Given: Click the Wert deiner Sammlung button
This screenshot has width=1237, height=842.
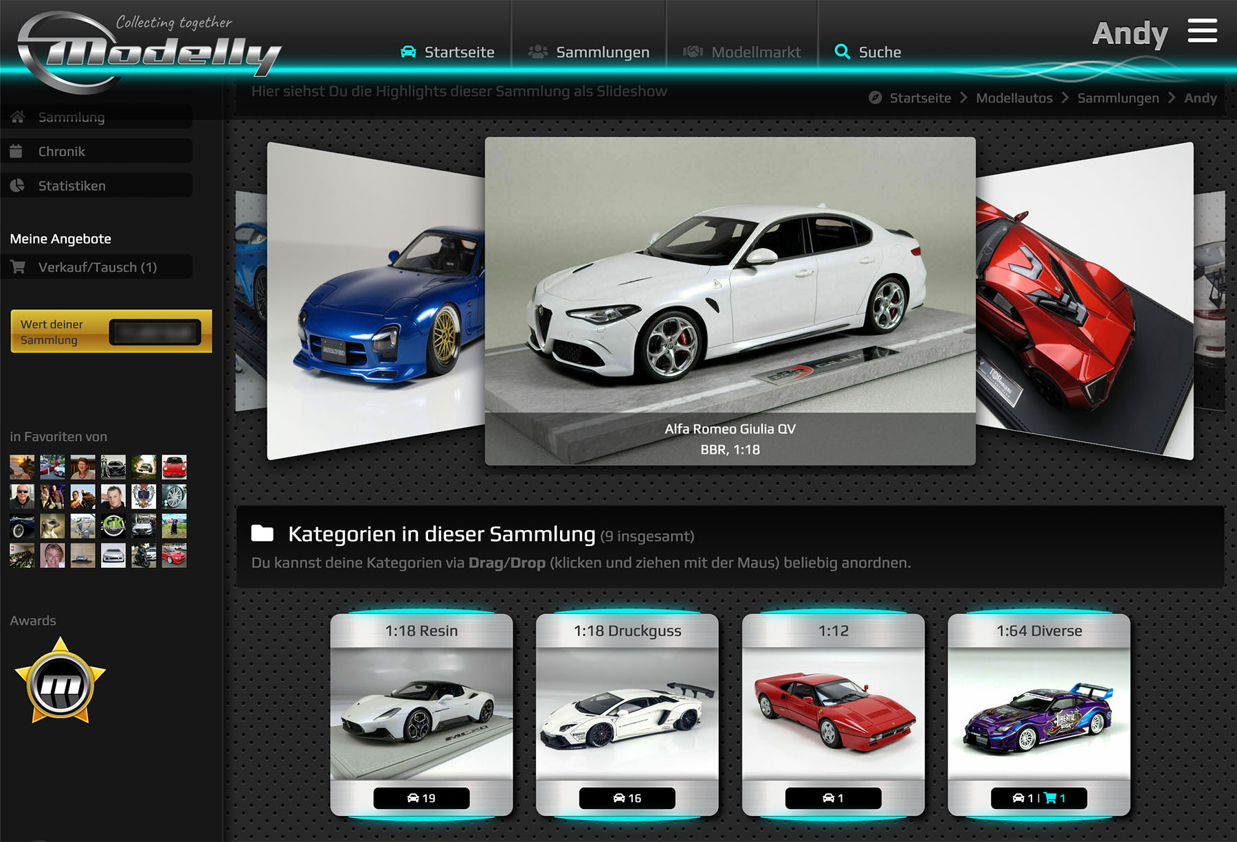Looking at the screenshot, I should tap(111, 332).
